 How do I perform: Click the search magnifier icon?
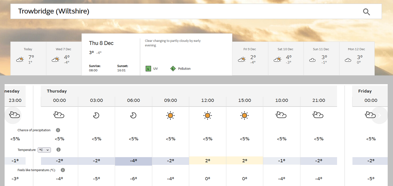tap(366, 12)
